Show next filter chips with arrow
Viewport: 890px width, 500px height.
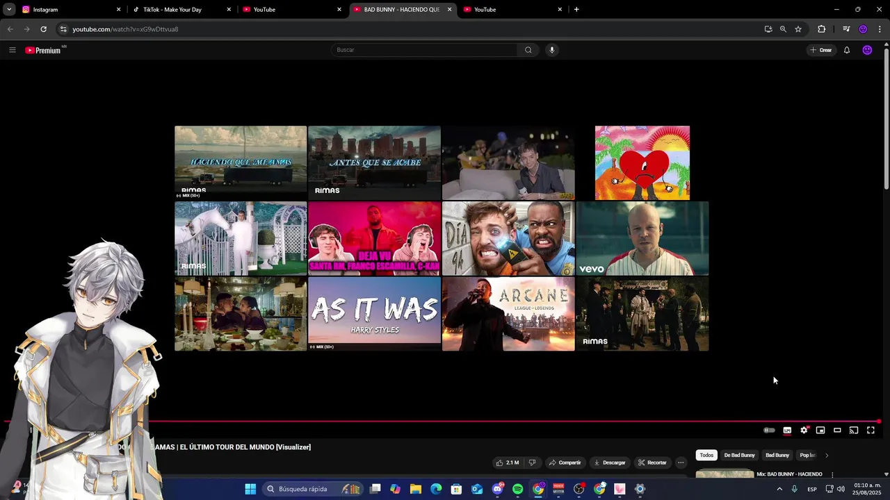tap(827, 456)
